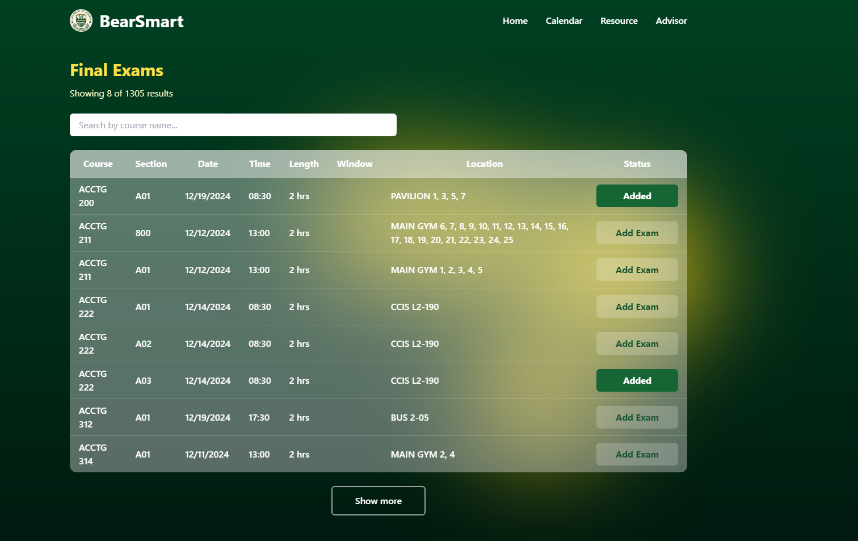Add the ACCTG 314 exam
The width and height of the screenshot is (858, 541).
pyautogui.click(x=637, y=454)
